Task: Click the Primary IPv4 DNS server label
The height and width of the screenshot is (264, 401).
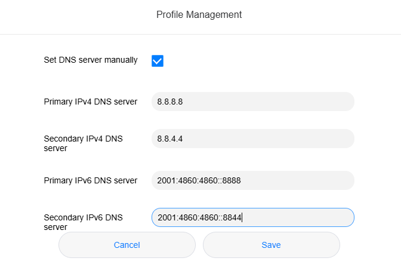Action: click(91, 102)
